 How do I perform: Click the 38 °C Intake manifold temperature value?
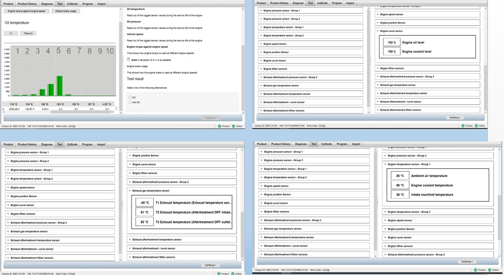pos(400,195)
